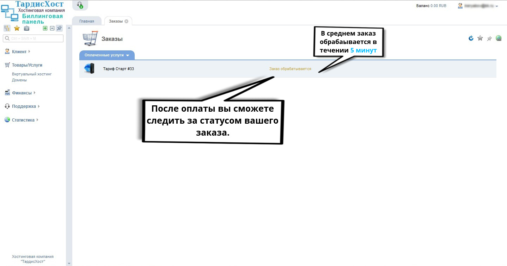
Task: Click the green globe icon in orders header
Action: [499, 38]
